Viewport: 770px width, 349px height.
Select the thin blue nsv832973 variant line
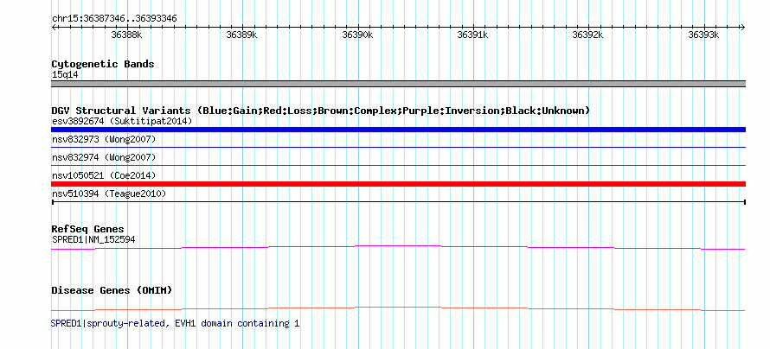[x=398, y=147]
